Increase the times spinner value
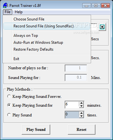The width and height of the screenshot is (113, 140). (81, 113)
